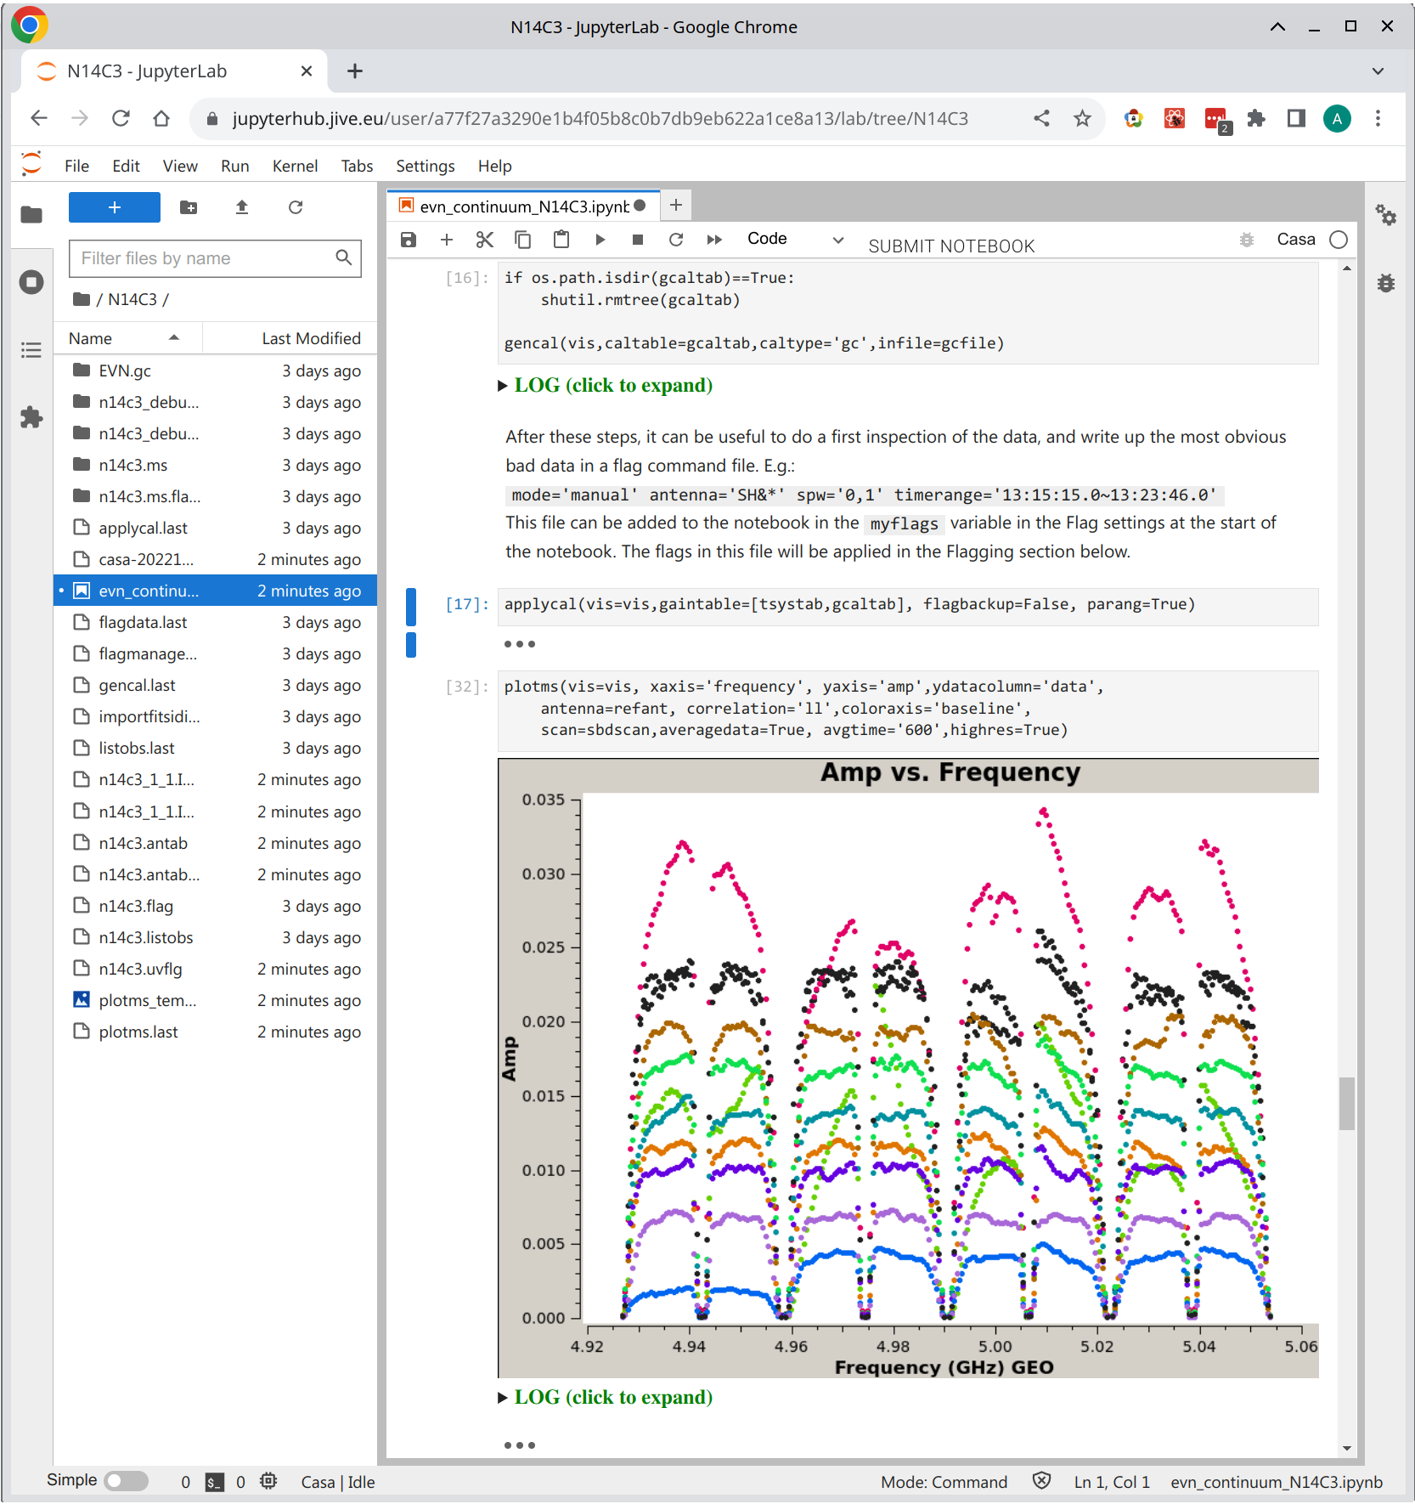1415x1504 pixels.
Task: Open the Table of Contents panel
Action: (31, 349)
